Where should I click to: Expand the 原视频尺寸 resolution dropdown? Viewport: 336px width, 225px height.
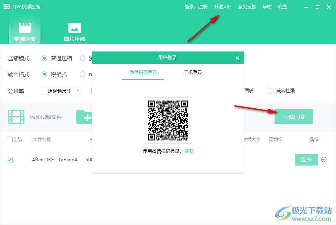click(x=61, y=91)
